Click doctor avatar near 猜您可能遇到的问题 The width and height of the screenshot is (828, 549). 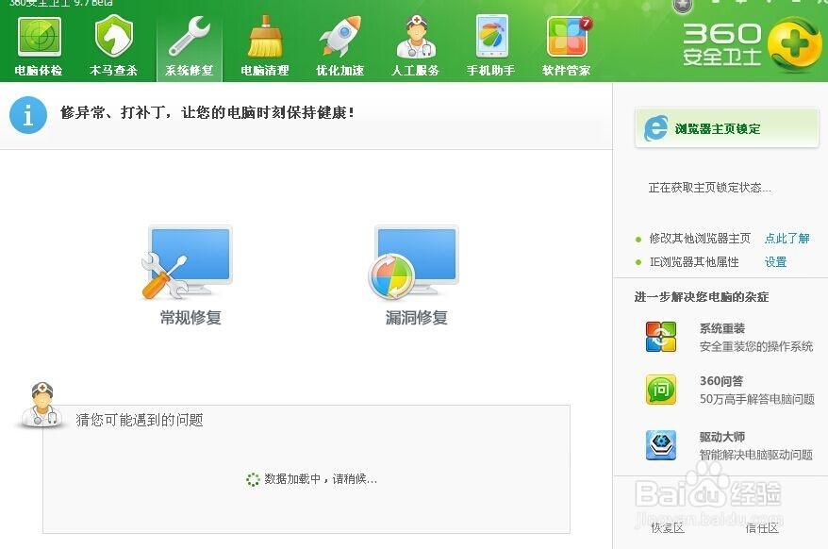tap(41, 405)
